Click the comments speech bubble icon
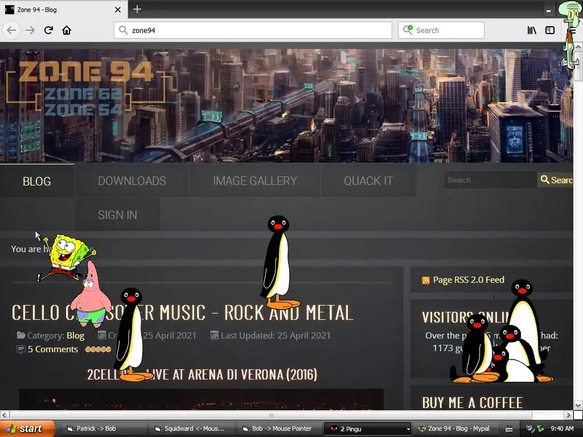The width and height of the screenshot is (583, 437). (x=21, y=349)
